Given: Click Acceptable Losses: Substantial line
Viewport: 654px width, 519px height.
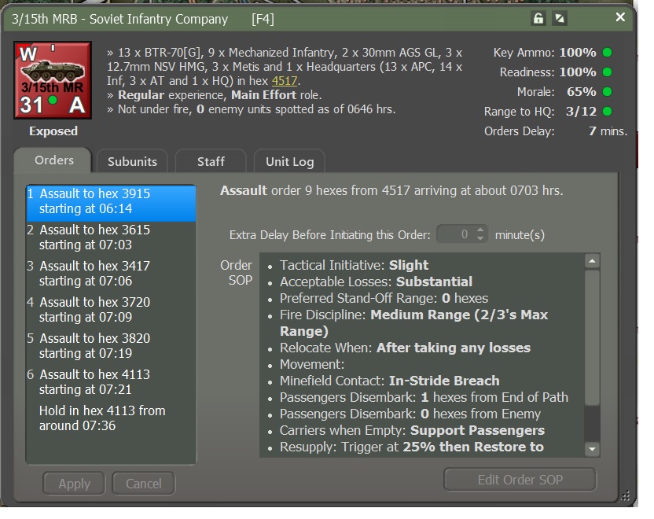Looking at the screenshot, I should point(376,282).
